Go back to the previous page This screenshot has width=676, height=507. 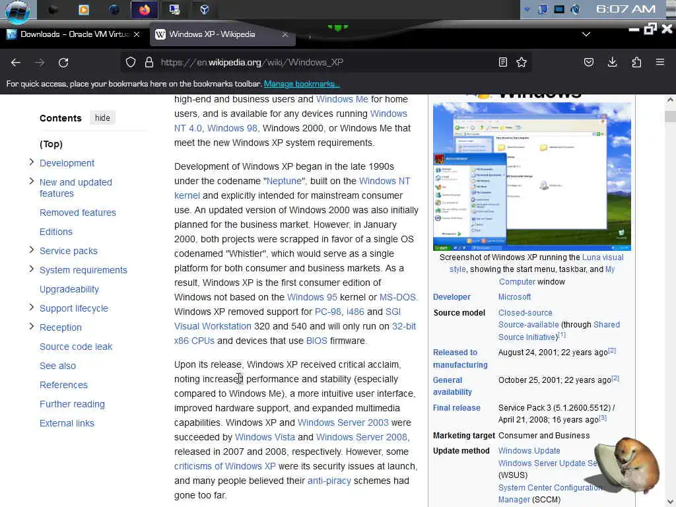16,63
